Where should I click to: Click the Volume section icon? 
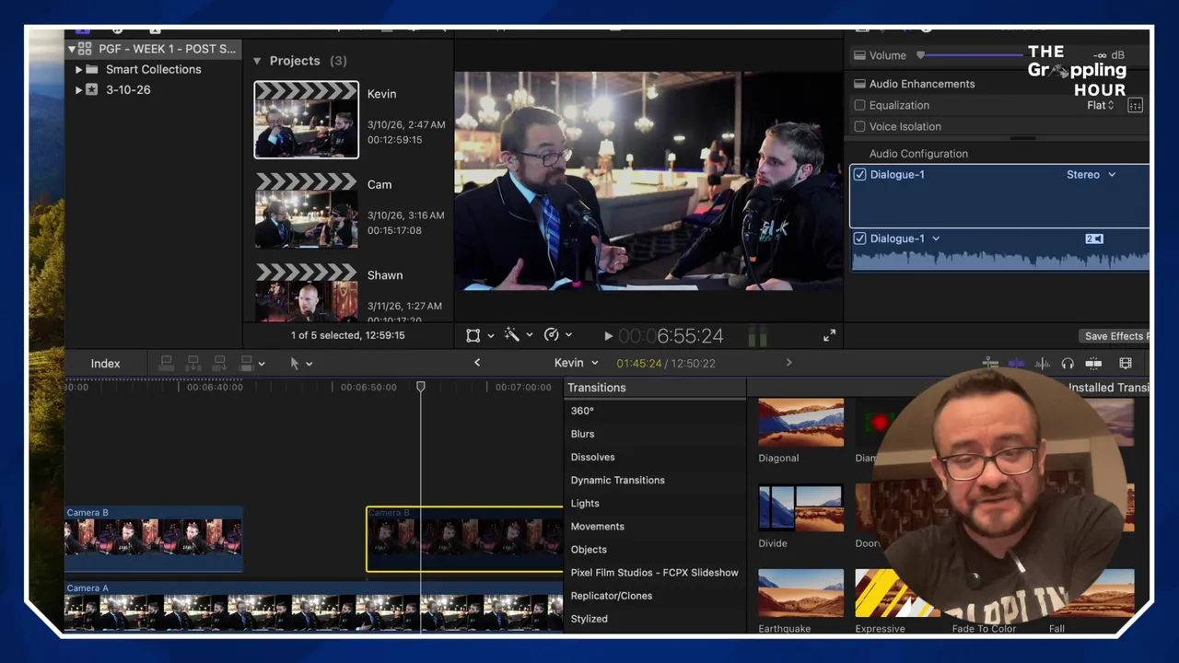(859, 55)
